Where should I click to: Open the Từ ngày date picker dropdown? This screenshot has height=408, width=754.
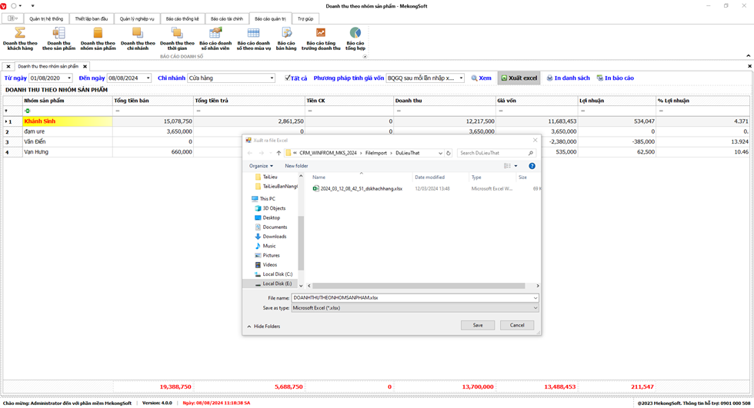click(x=69, y=78)
